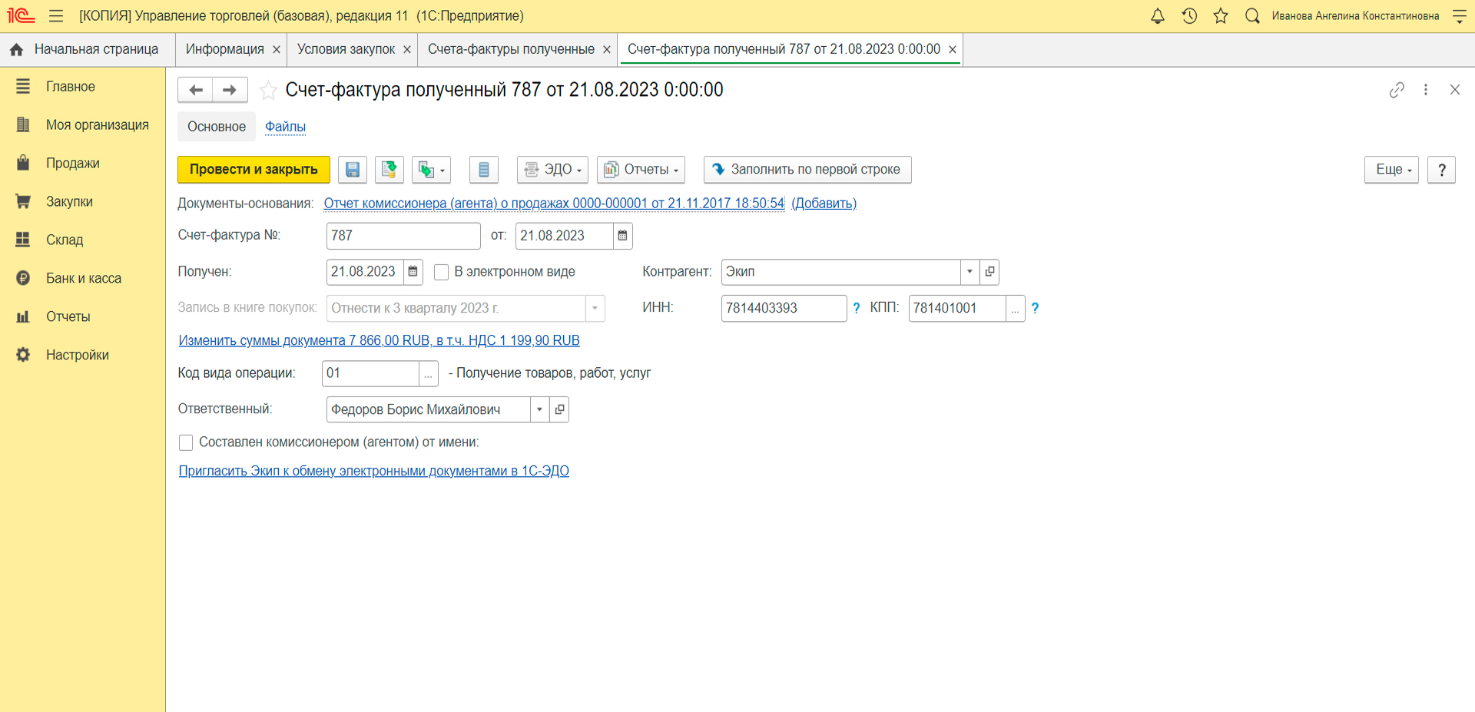The height and width of the screenshot is (712, 1475).
Task: Get link to document icon
Action: click(1397, 90)
